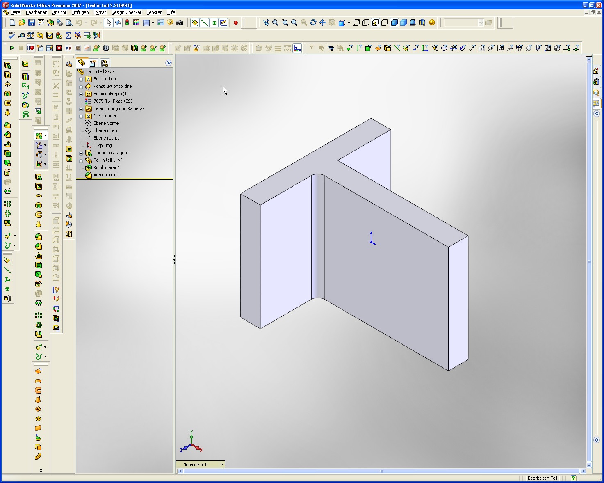Image resolution: width=604 pixels, height=483 pixels.
Task: Open the *Isometrisch view dropdown arrow
Action: click(222, 465)
